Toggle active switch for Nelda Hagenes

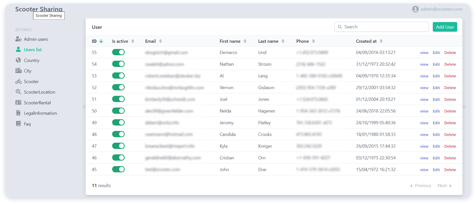pos(118,111)
